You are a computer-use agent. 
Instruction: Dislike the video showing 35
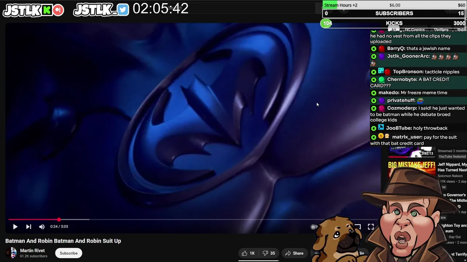(x=269, y=253)
